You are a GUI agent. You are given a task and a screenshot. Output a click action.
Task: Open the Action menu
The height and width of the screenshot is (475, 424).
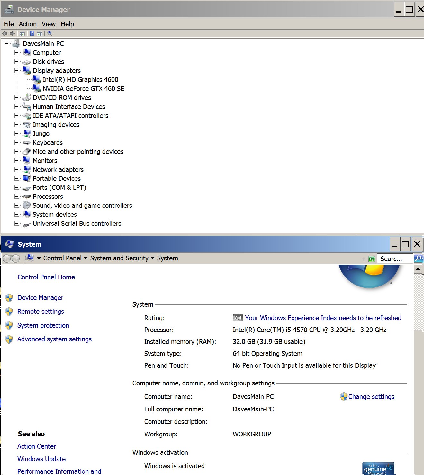click(x=28, y=24)
